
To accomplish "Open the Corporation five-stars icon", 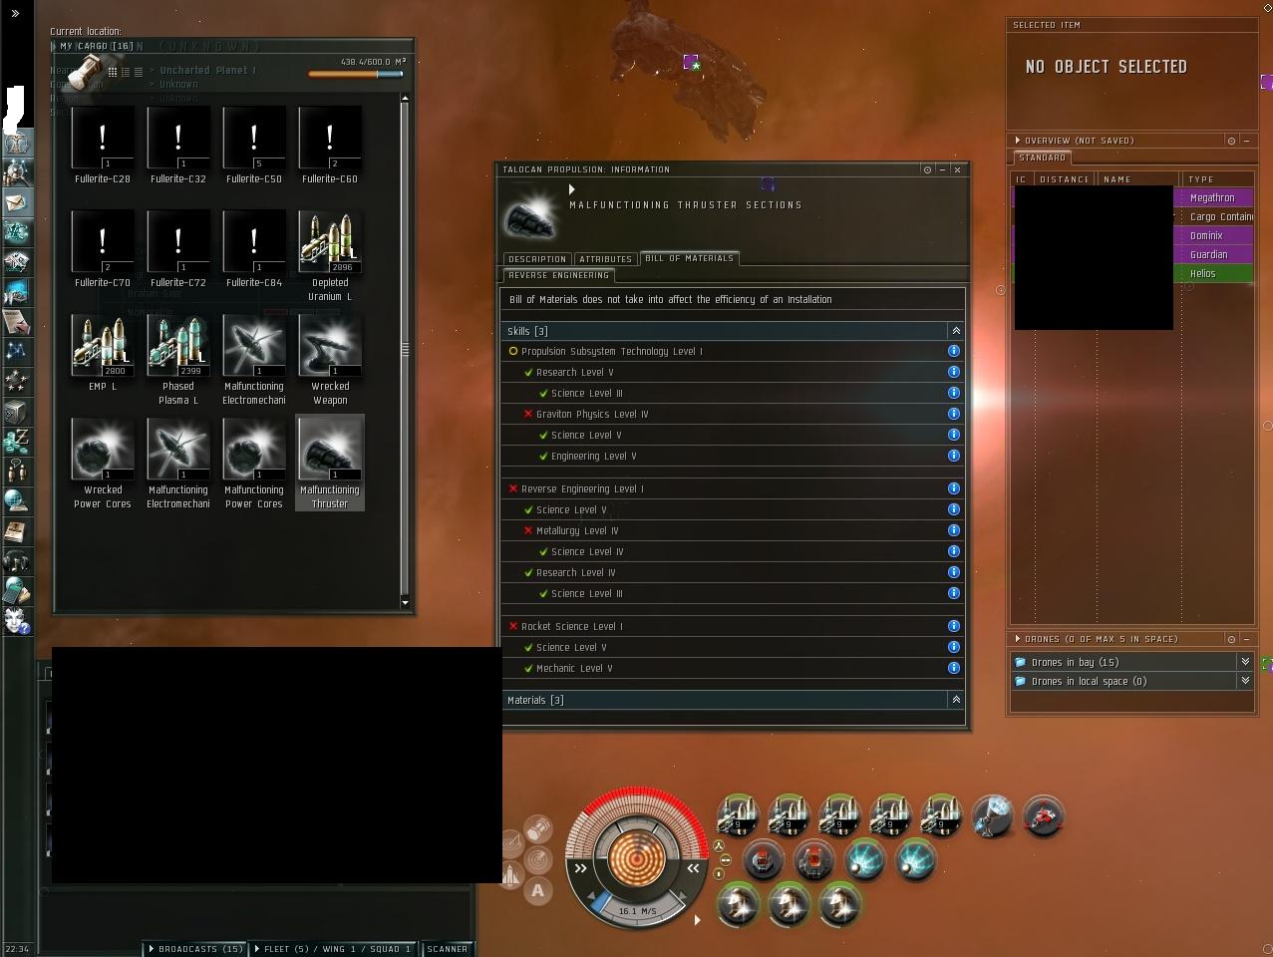I will tap(16, 382).
